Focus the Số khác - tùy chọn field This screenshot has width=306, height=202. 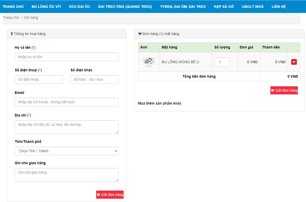click(x=94, y=79)
